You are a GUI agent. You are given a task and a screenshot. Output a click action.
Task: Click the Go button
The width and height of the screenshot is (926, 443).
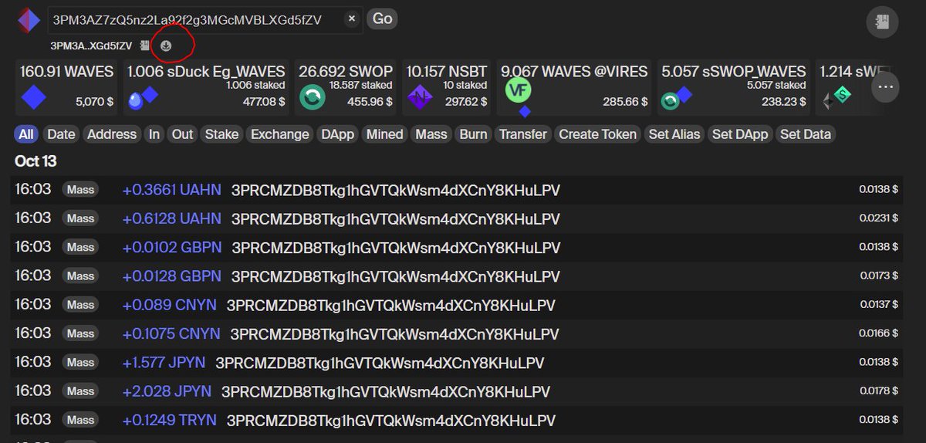click(x=382, y=19)
